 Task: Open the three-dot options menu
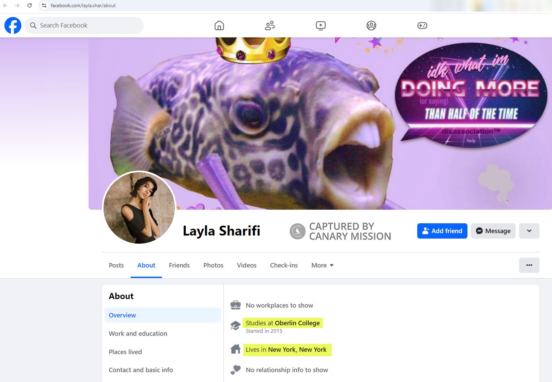coord(529,265)
